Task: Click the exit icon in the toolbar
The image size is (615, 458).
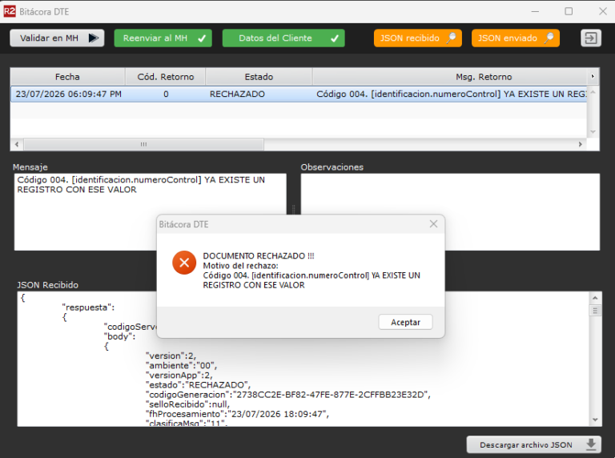Action: pos(591,38)
